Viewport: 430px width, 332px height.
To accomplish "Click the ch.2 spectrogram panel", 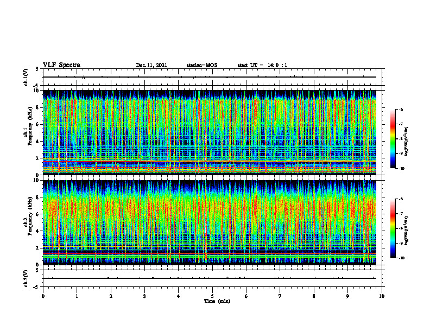I will click(210, 222).
